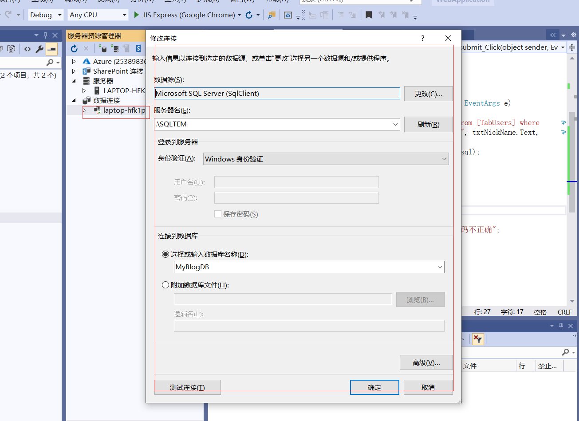Enable the 保存密码 checkbox
This screenshot has width=579, height=421.
[218, 214]
